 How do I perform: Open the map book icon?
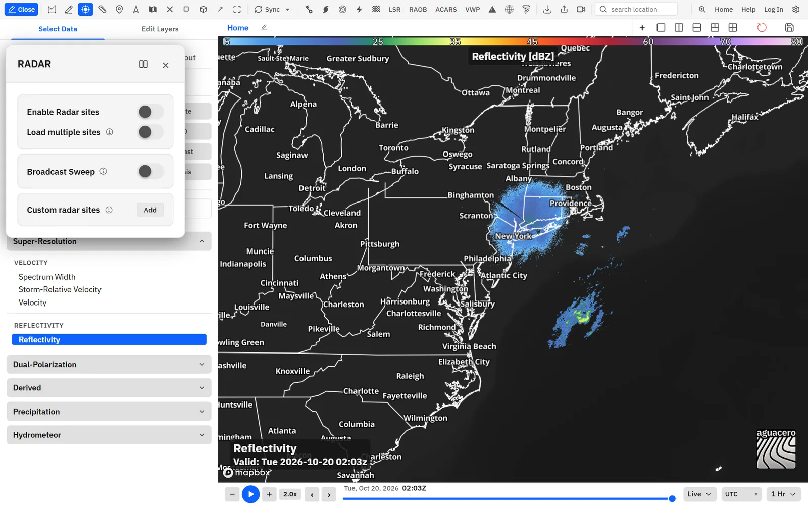pyautogui.click(x=153, y=9)
